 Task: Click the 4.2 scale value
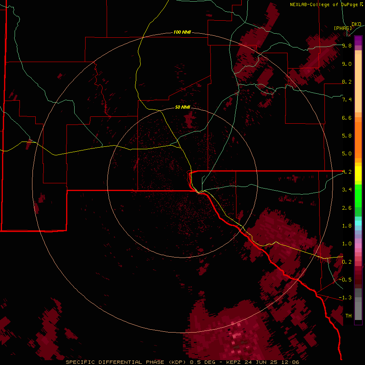(347, 172)
